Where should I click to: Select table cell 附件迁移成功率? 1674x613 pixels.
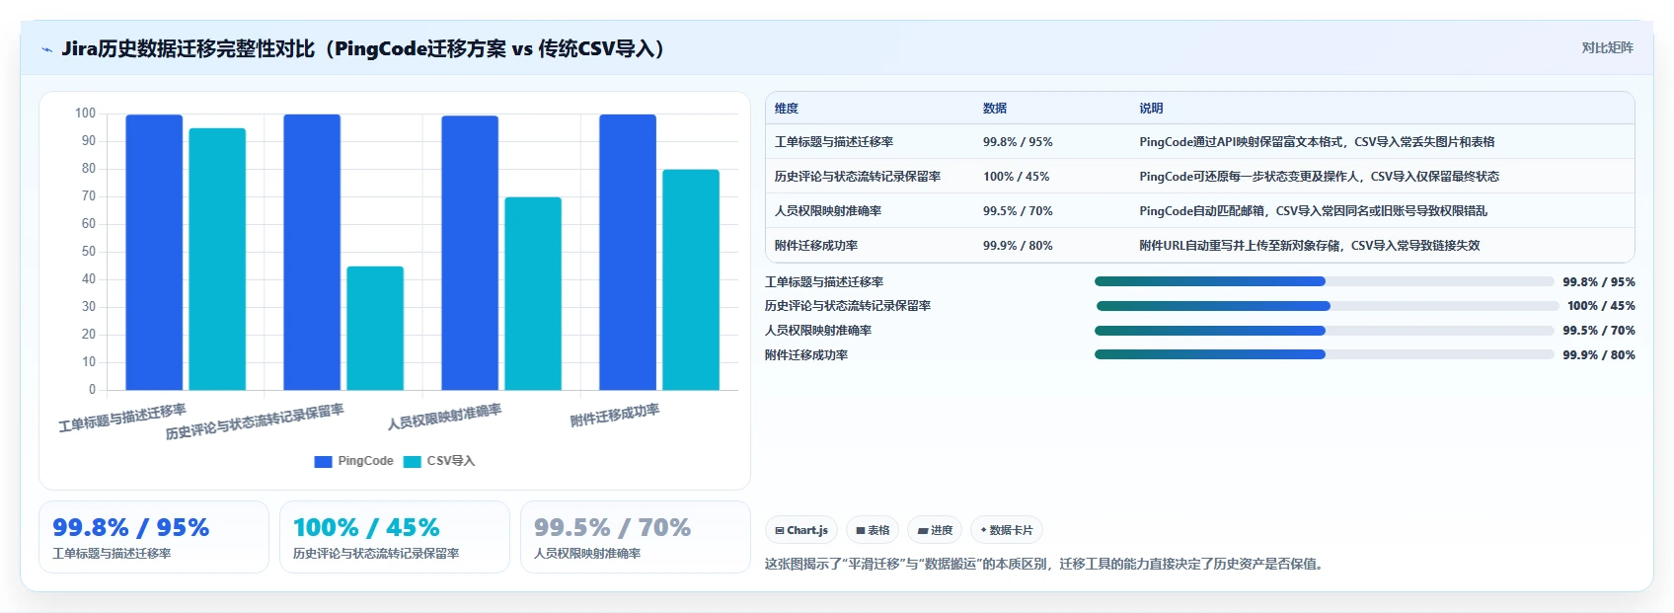pyautogui.click(x=816, y=246)
